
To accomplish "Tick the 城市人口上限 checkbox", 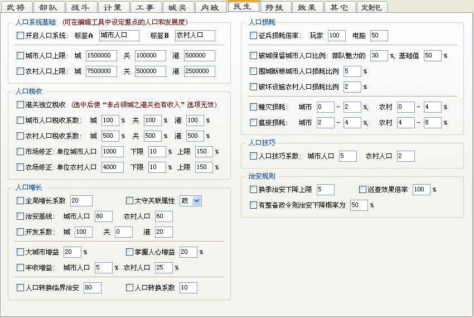I will (20, 56).
